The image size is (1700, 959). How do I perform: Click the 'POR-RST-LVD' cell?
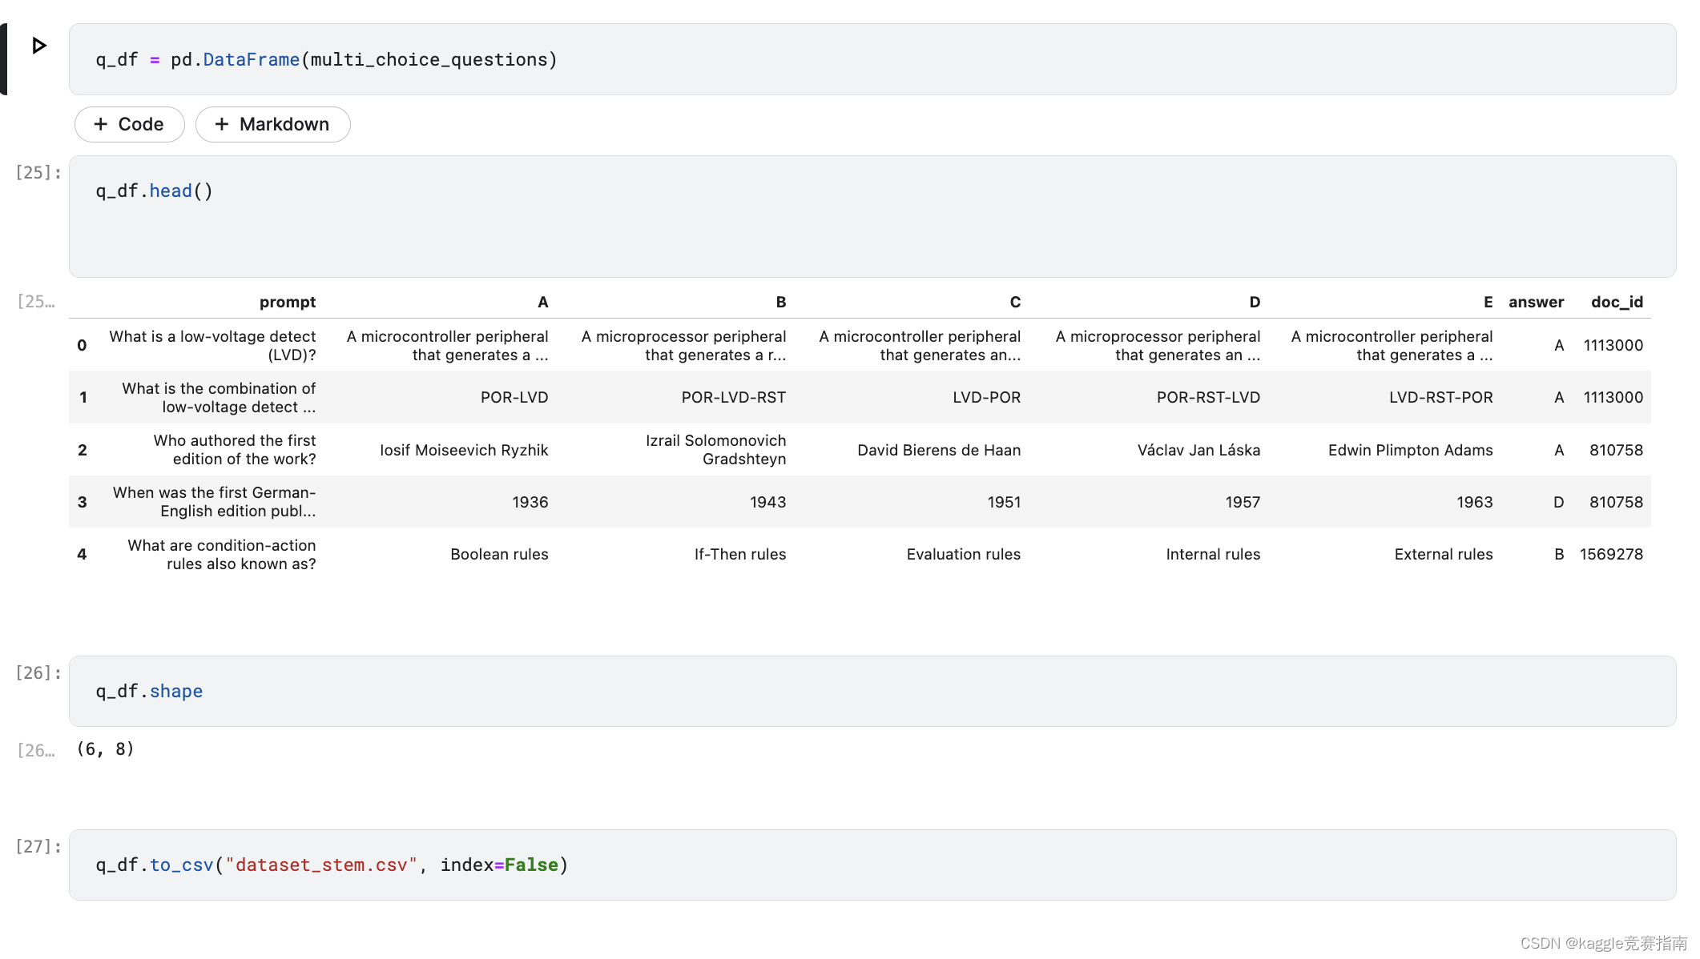[1208, 397]
